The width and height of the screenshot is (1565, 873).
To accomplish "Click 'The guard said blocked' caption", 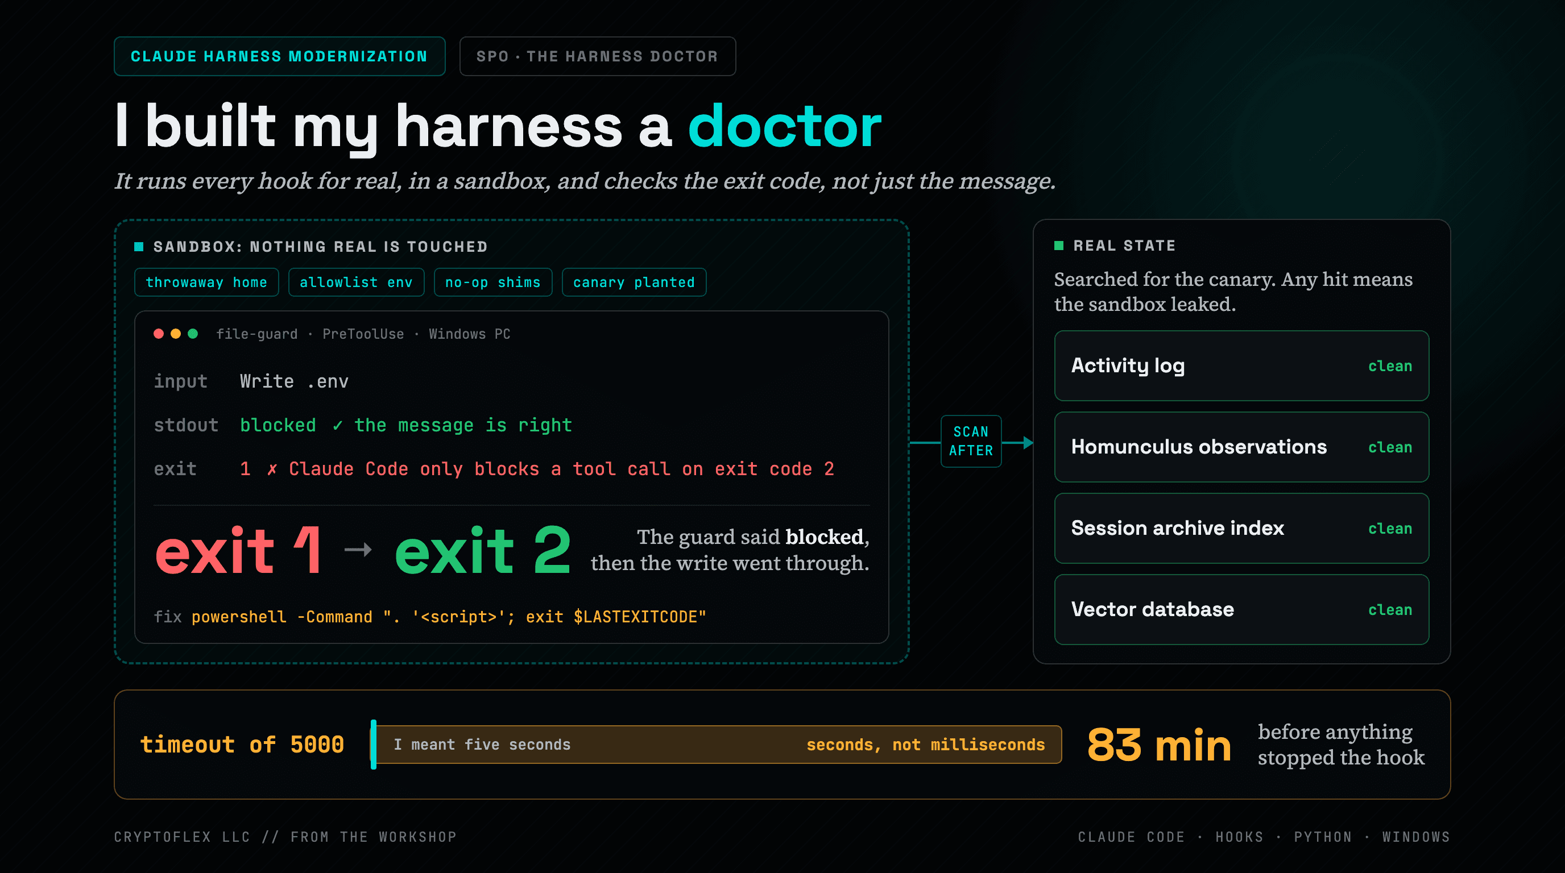I will tap(730, 550).
